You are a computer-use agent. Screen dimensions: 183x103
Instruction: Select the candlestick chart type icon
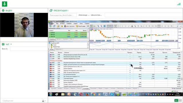coord(91,26)
